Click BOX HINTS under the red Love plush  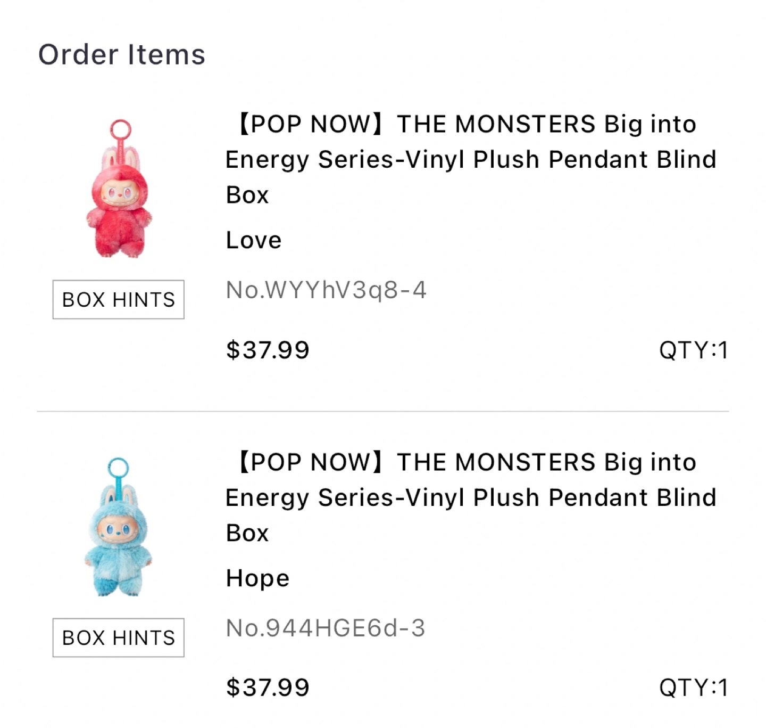pyautogui.click(x=118, y=299)
